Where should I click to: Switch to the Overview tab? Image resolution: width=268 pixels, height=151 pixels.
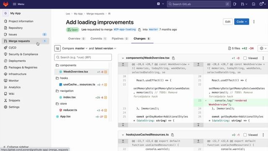77,39
